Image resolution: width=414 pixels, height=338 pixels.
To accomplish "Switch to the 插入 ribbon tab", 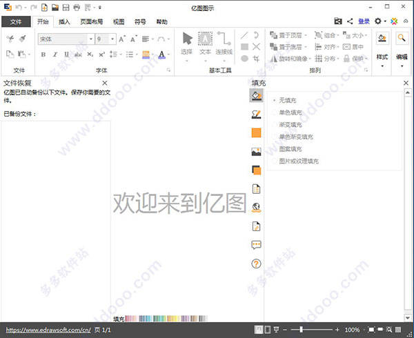I will coord(64,21).
